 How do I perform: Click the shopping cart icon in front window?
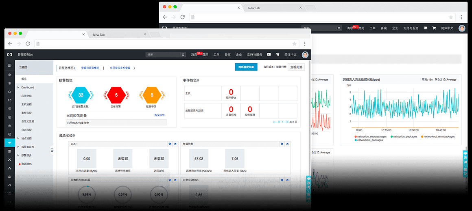coord(278,54)
